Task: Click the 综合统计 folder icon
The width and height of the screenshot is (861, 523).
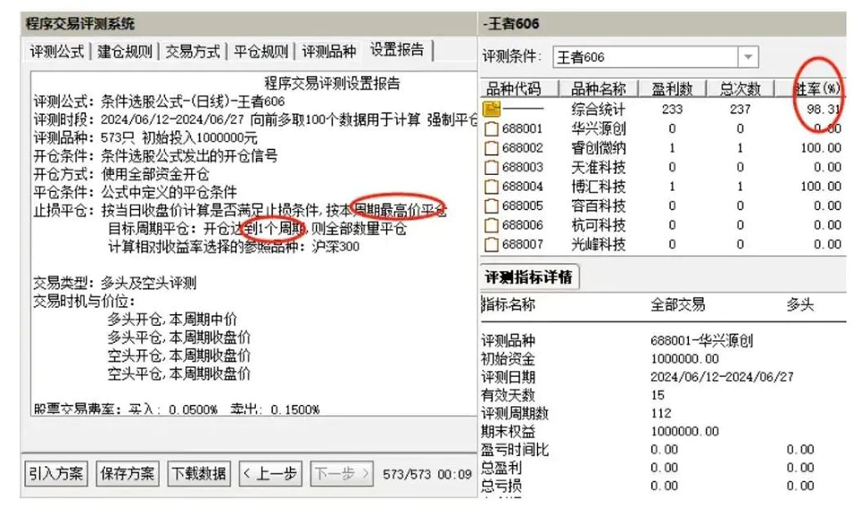Action: (x=492, y=109)
